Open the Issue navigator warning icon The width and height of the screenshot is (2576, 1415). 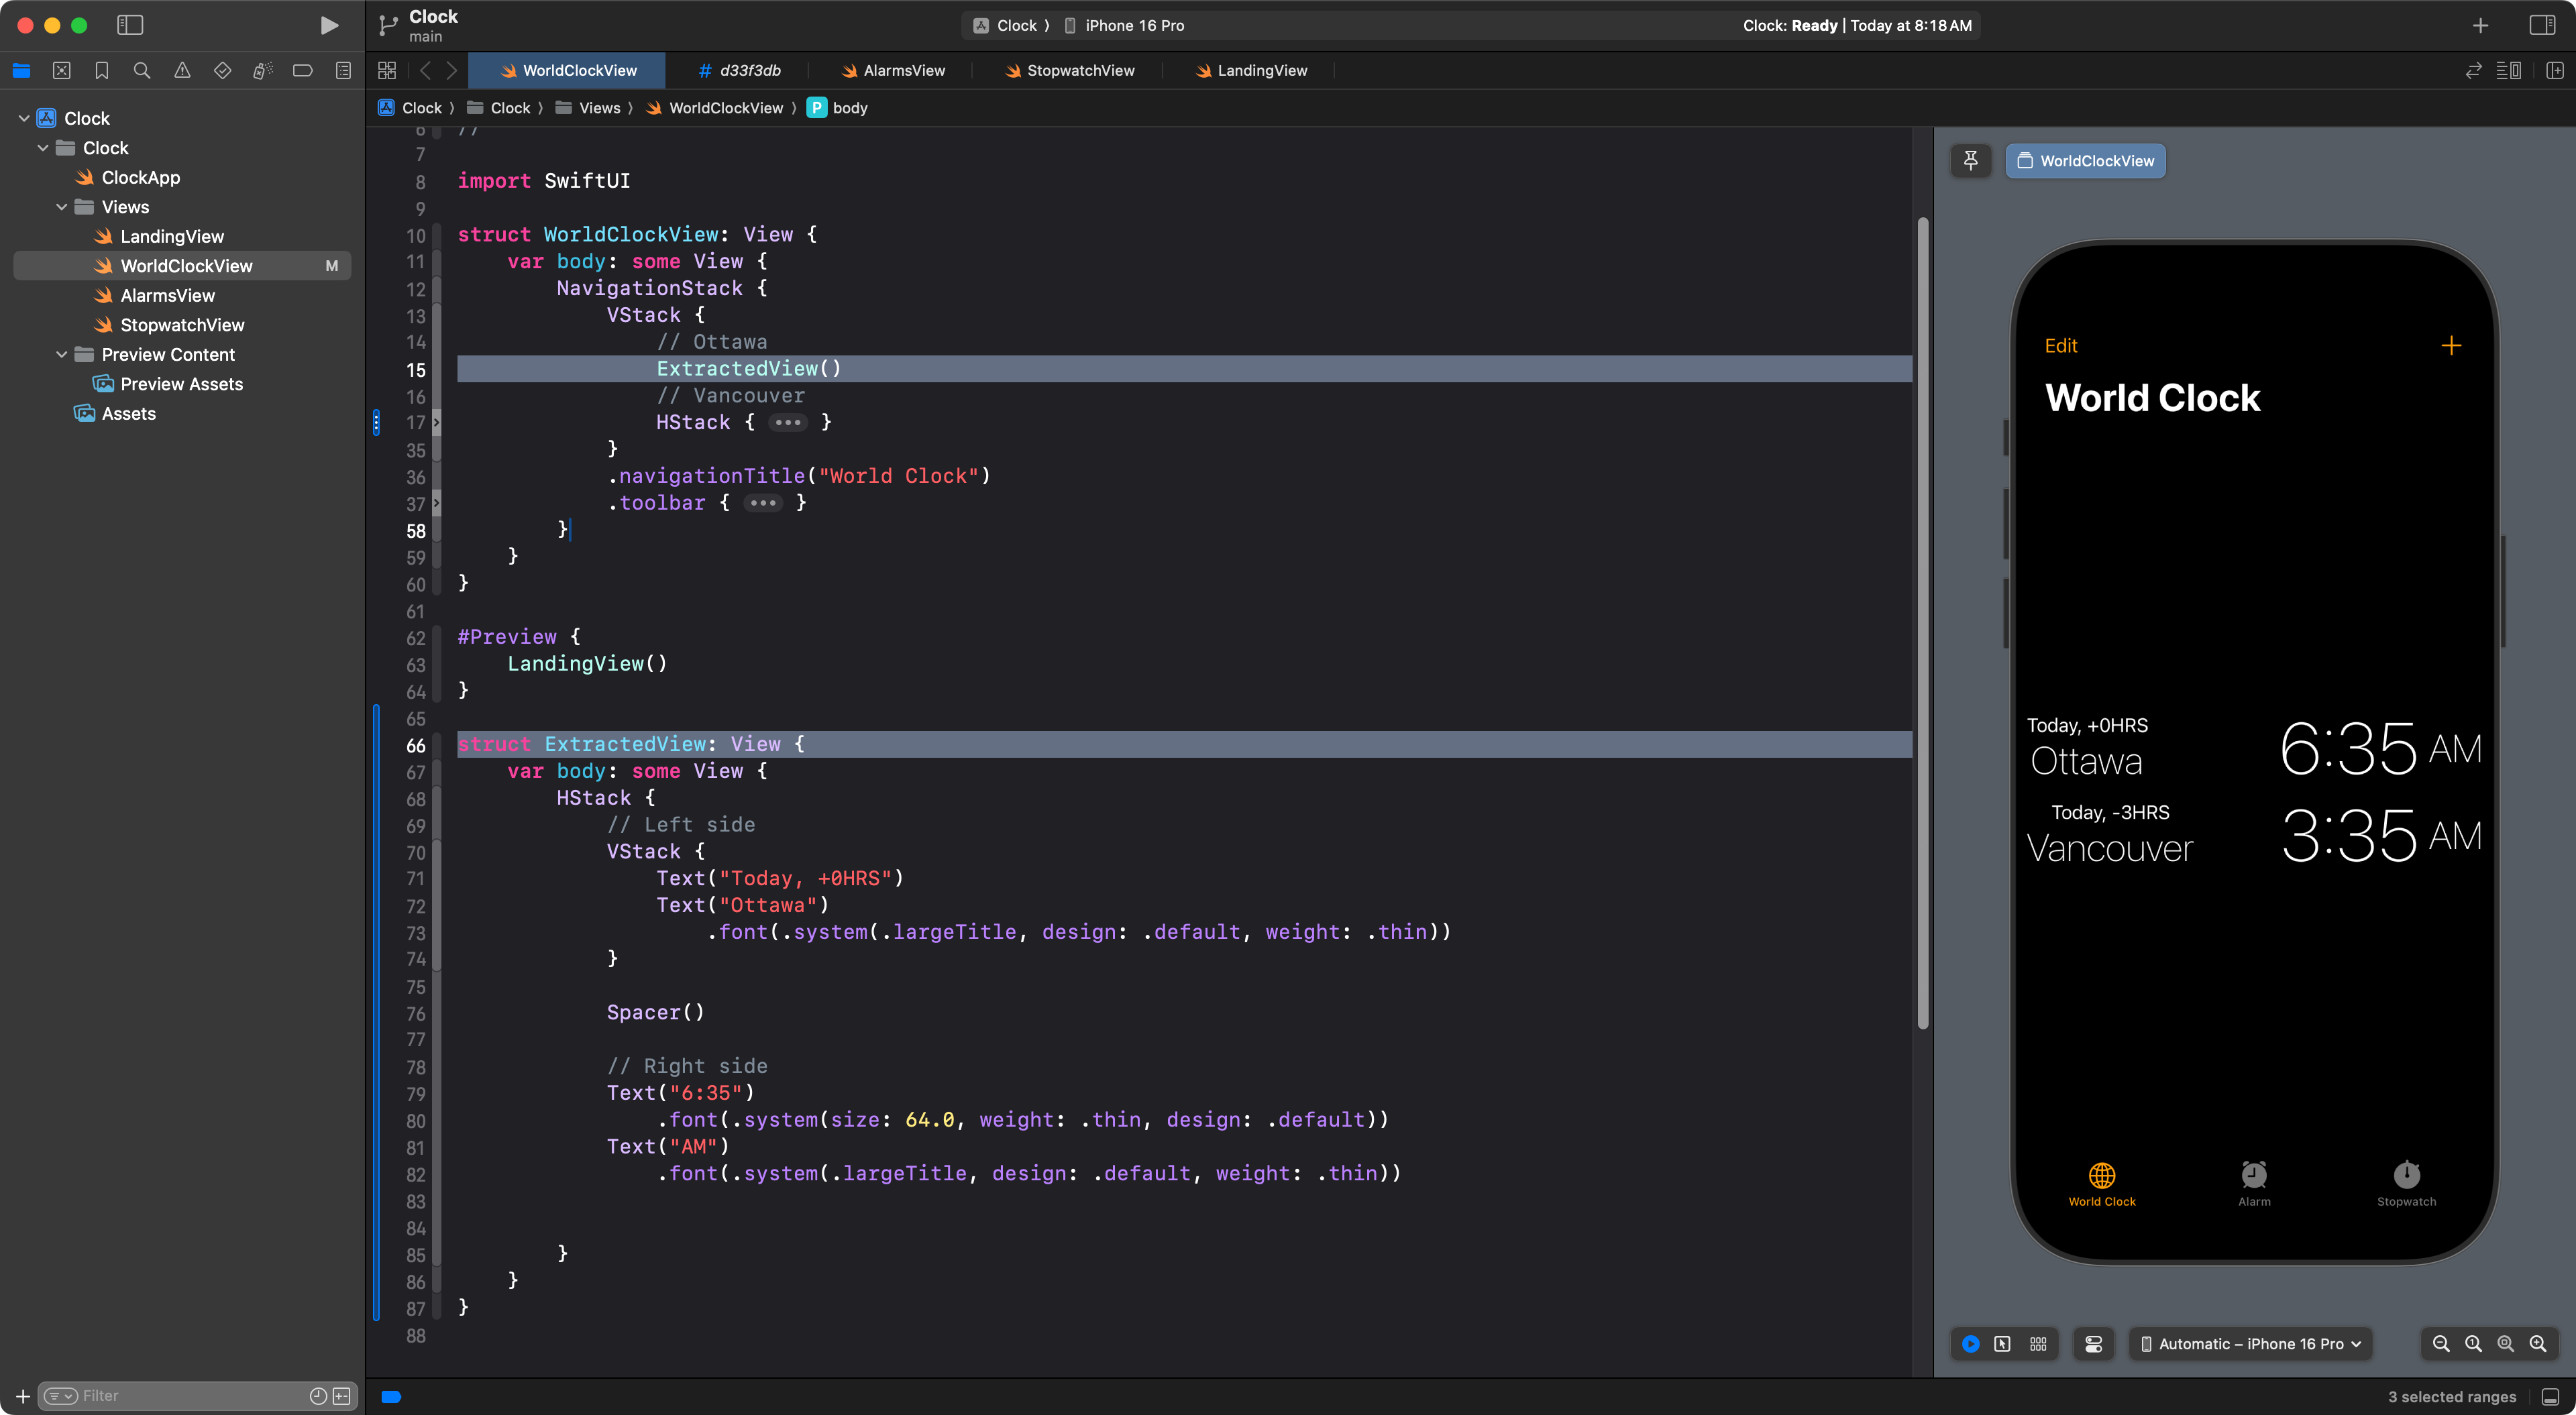182,70
